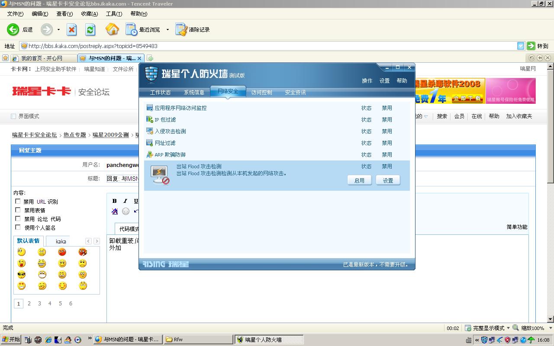Open the 最近浏览 recent history button
Screen dimensions: 554x346
tap(143, 29)
